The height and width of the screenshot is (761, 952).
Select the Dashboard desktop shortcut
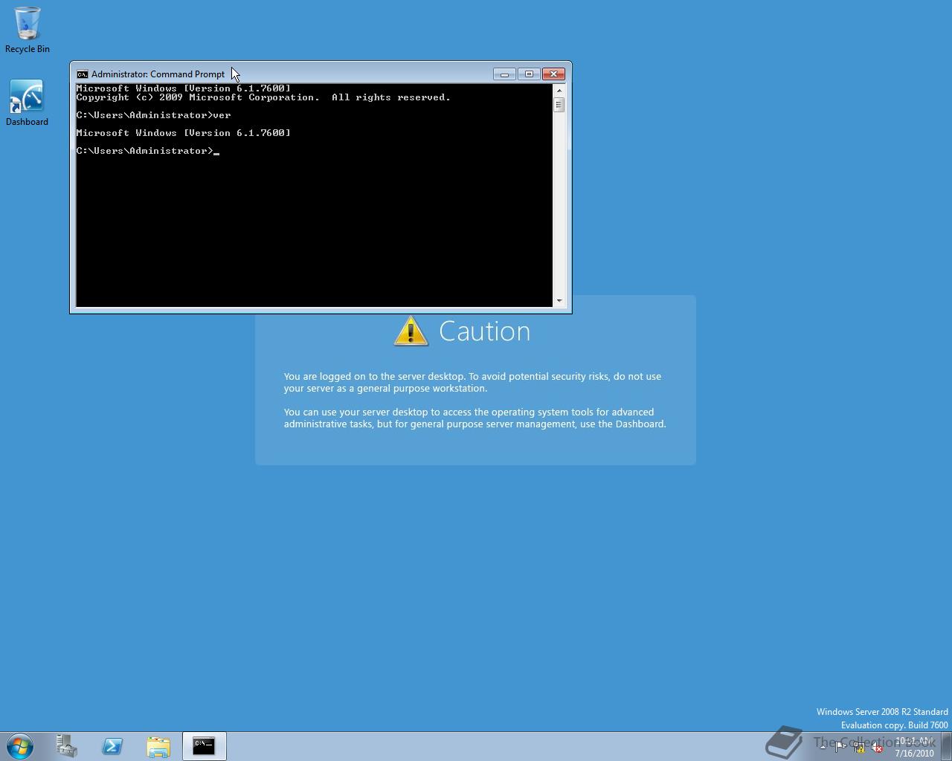pos(27,103)
